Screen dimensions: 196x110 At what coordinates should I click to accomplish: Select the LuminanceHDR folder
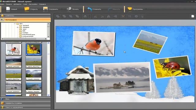[x=28, y=36]
